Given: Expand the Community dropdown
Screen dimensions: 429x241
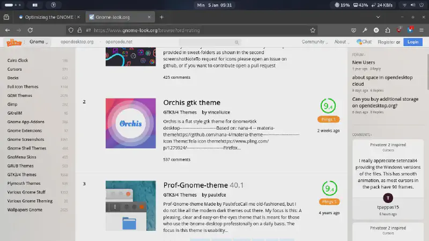Looking at the screenshot, I should click(315, 42).
